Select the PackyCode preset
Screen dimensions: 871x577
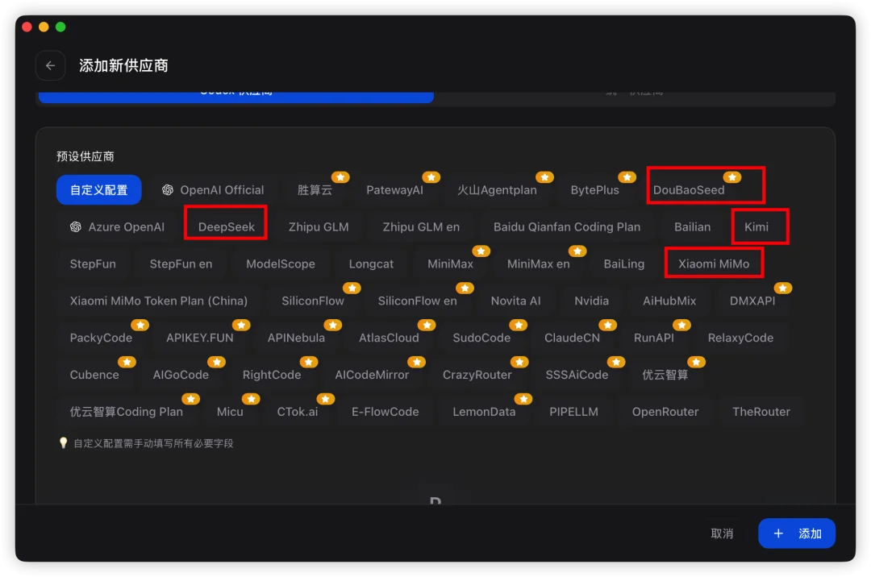(101, 338)
